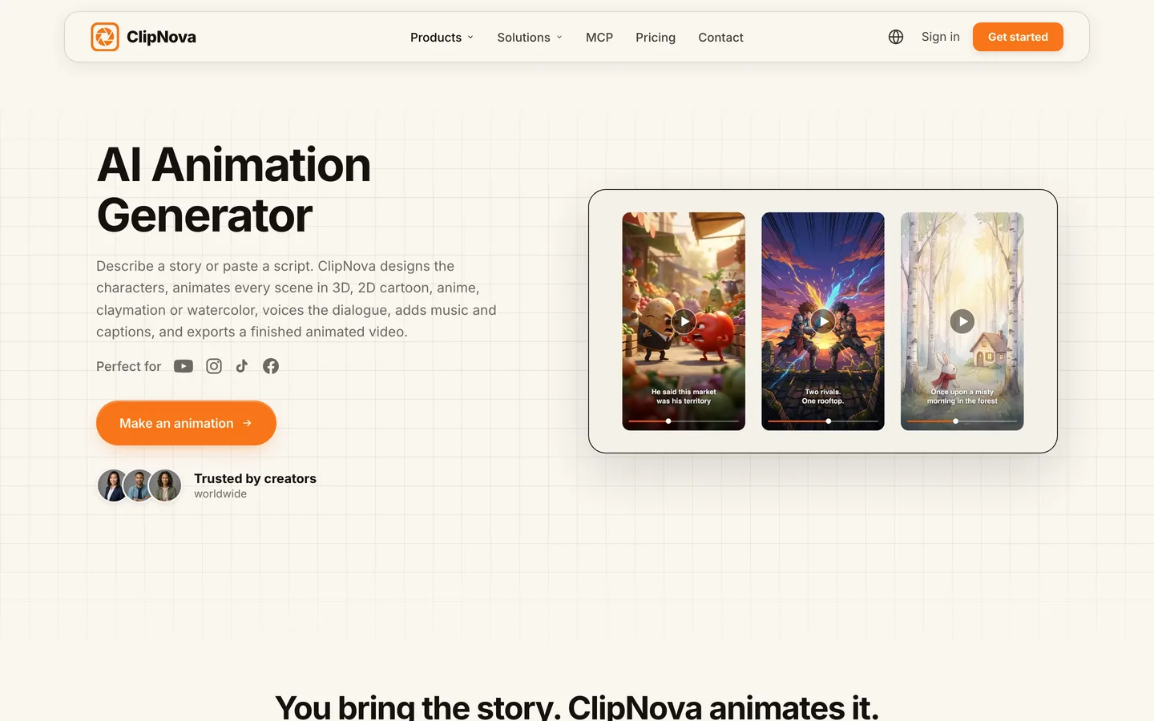Click the ClipNova logo icon
Screen dimensions: 1154x721
pos(105,37)
